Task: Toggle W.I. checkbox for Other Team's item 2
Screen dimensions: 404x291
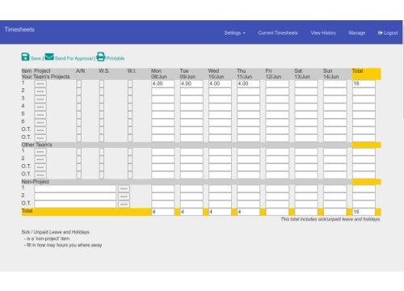Action: coord(130,160)
